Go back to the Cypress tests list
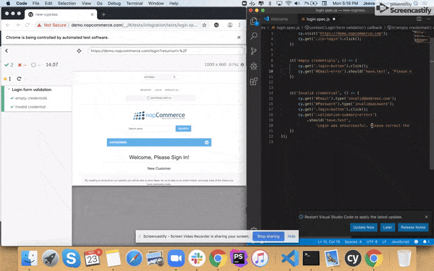434x271 pixels. (x=7, y=51)
